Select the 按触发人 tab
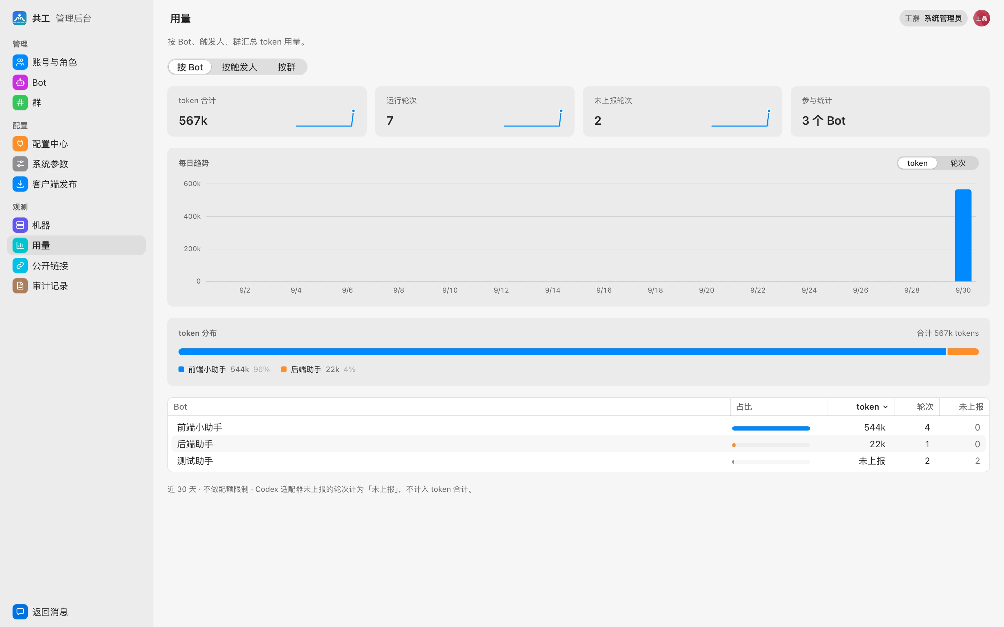The height and width of the screenshot is (627, 1004). pyautogui.click(x=239, y=67)
